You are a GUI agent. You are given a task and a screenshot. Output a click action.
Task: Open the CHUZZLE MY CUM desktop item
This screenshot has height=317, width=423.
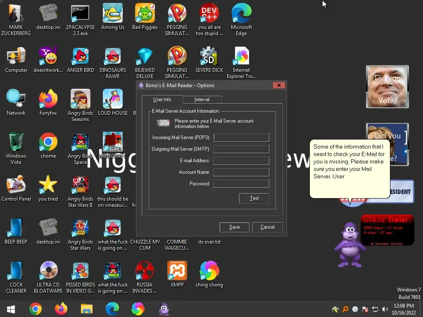click(x=145, y=245)
